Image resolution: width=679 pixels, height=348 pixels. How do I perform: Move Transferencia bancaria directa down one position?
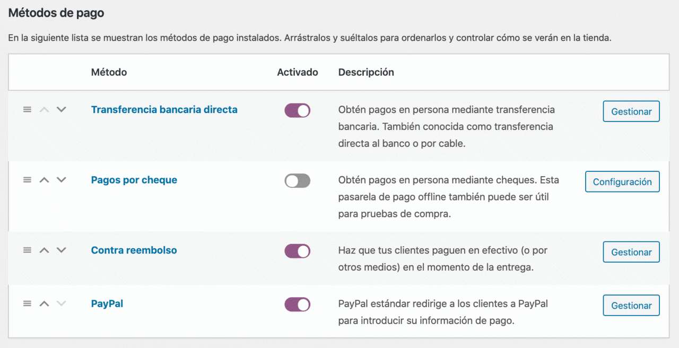pos(62,109)
